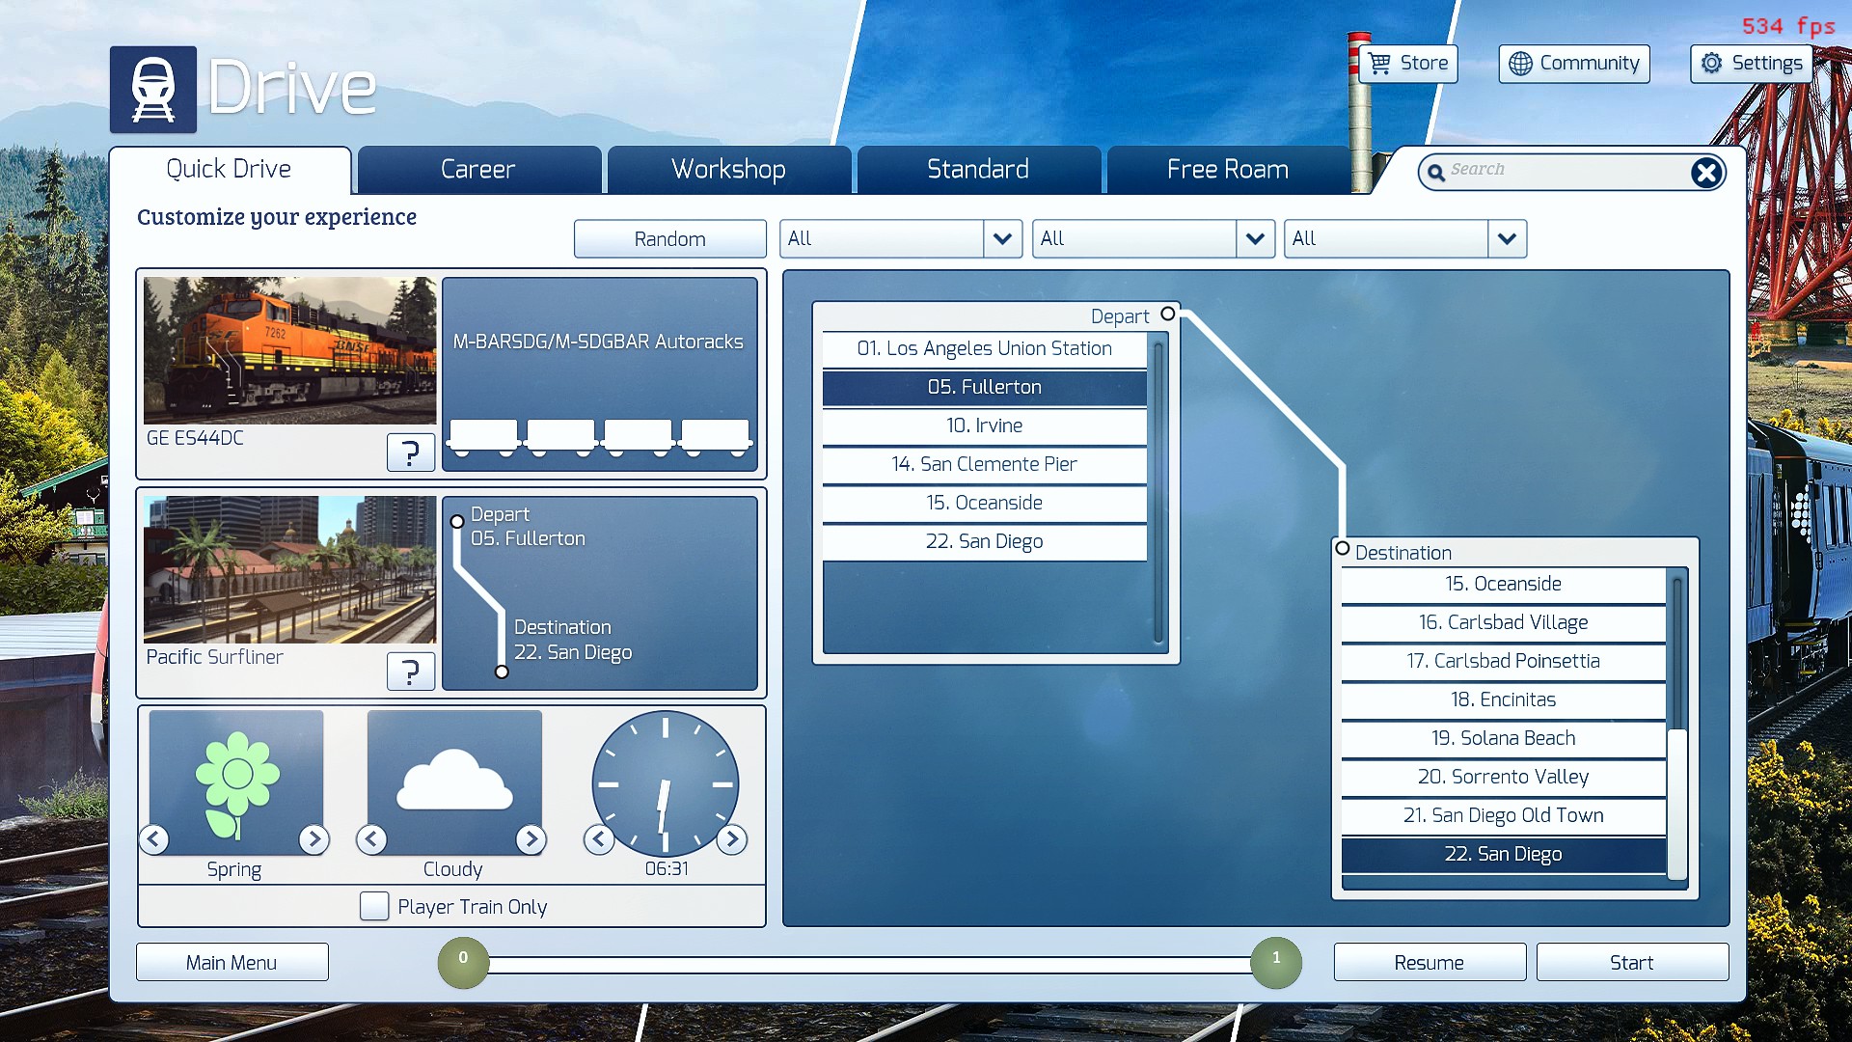Open the Free Roam tab

[1227, 170]
